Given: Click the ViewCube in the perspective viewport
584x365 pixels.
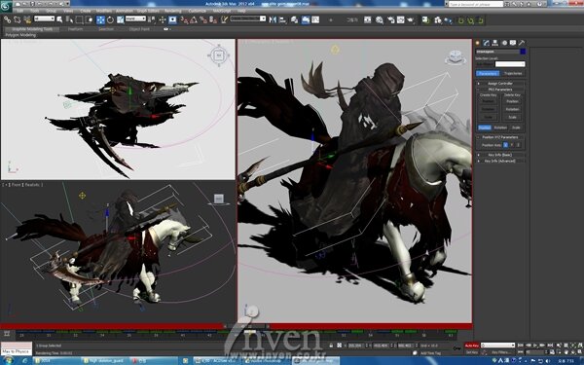Looking at the screenshot, I should [456, 57].
